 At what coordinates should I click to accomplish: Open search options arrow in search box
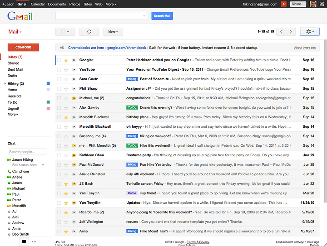coord(144,16)
